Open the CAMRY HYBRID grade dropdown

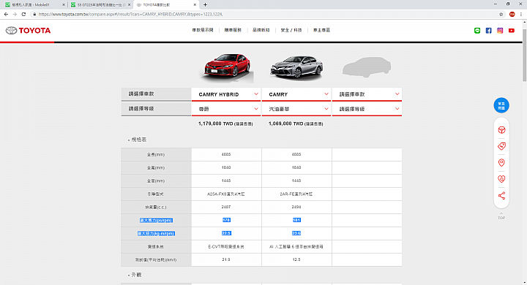pyautogui.click(x=226, y=109)
